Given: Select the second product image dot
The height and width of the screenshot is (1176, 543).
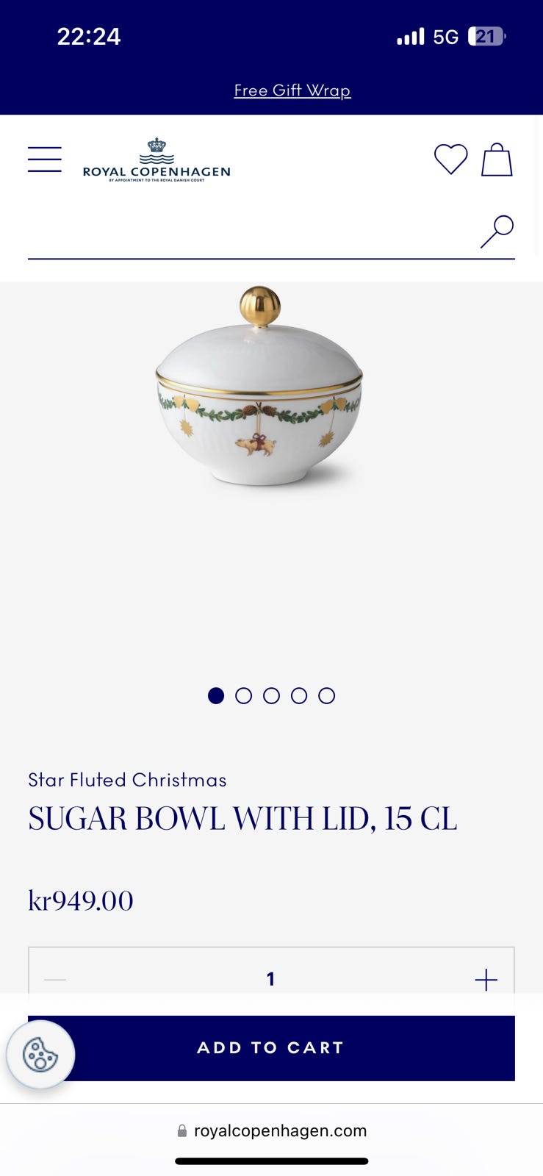Looking at the screenshot, I should (x=243, y=695).
